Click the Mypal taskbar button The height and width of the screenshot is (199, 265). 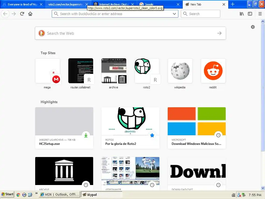click(101, 195)
